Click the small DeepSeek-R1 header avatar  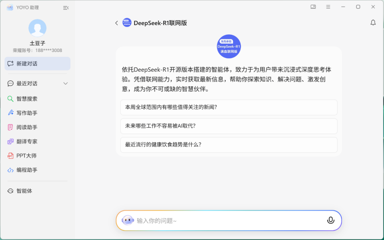click(x=127, y=22)
